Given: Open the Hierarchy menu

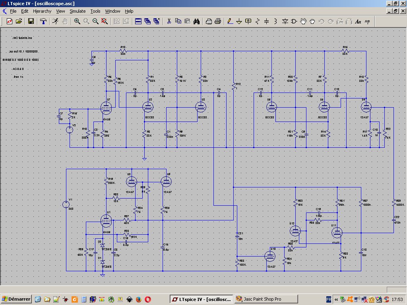Looking at the screenshot, I should point(42,11).
